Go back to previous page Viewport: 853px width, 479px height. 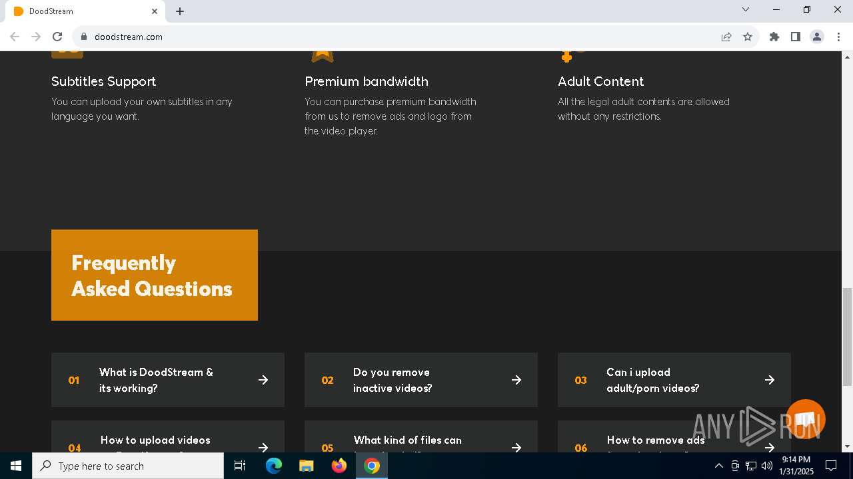point(15,37)
